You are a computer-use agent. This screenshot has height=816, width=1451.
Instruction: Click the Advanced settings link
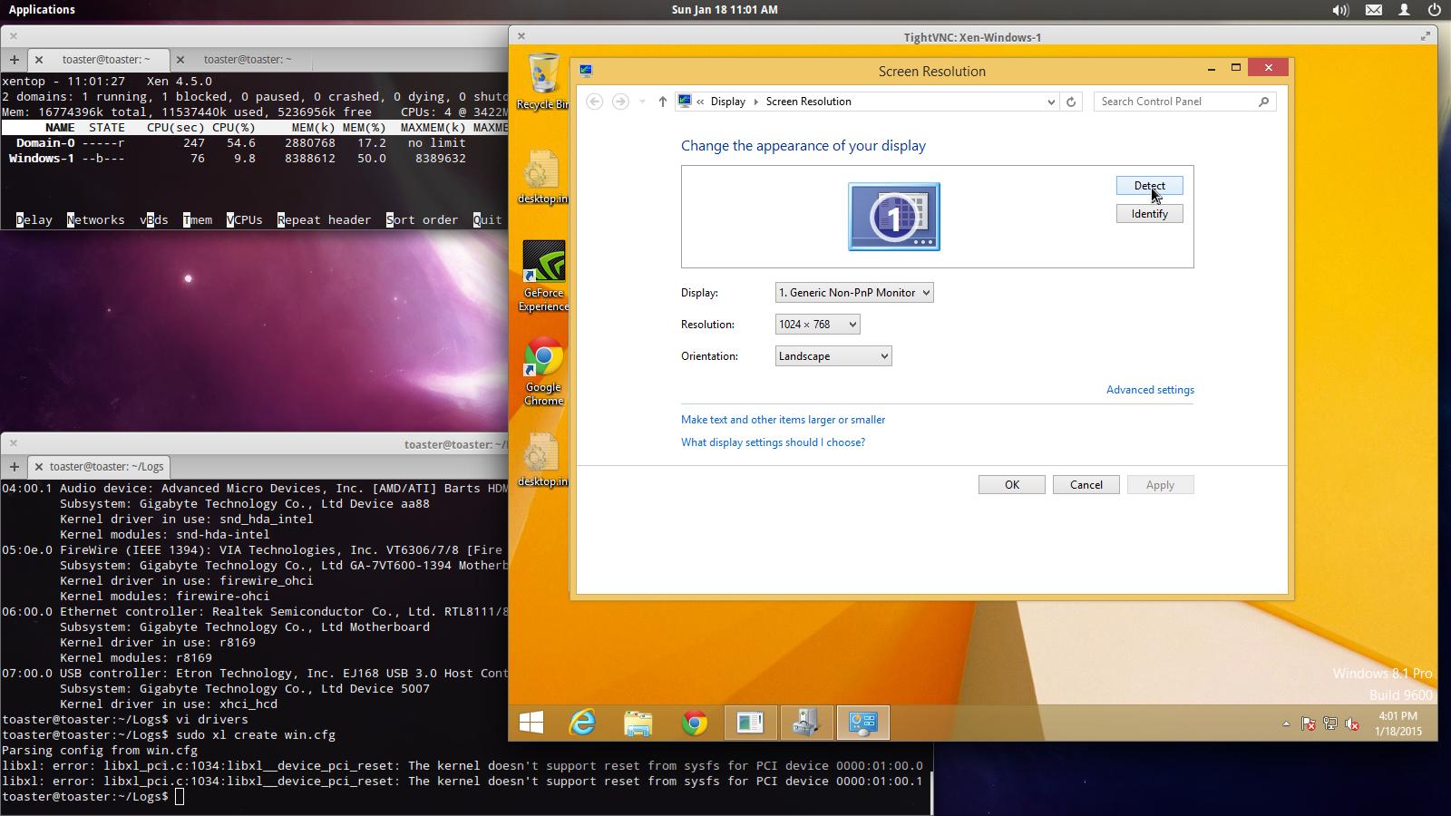(1149, 390)
